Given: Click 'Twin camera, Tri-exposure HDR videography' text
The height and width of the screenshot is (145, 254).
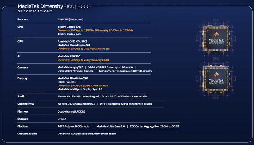Looking at the screenshot, I should (x=125, y=71).
